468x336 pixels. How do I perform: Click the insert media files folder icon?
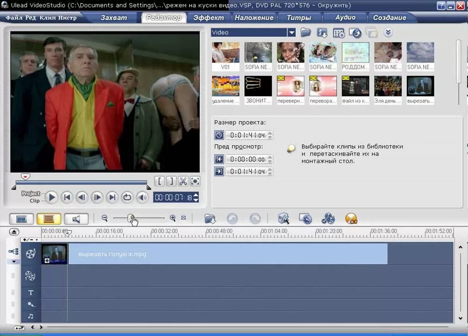(x=210, y=218)
